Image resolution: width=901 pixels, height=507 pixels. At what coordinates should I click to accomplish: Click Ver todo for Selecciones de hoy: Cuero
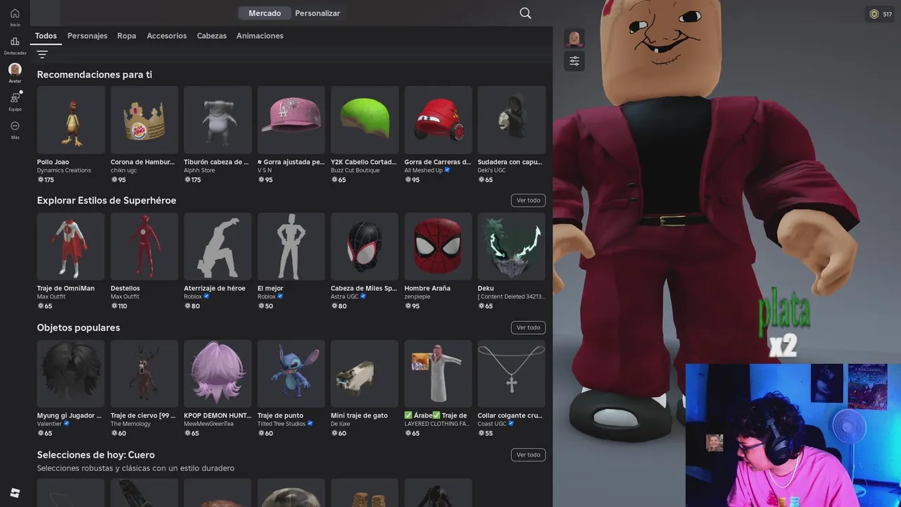coord(529,455)
